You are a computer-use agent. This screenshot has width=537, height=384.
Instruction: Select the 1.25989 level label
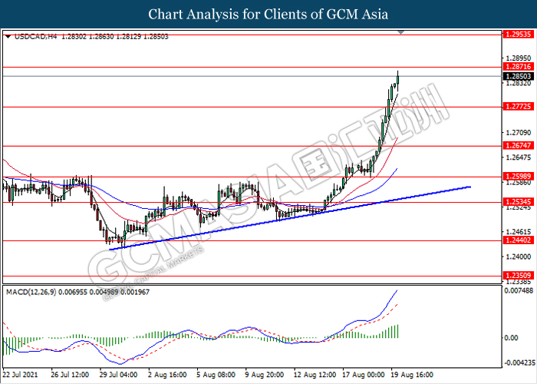(518, 177)
